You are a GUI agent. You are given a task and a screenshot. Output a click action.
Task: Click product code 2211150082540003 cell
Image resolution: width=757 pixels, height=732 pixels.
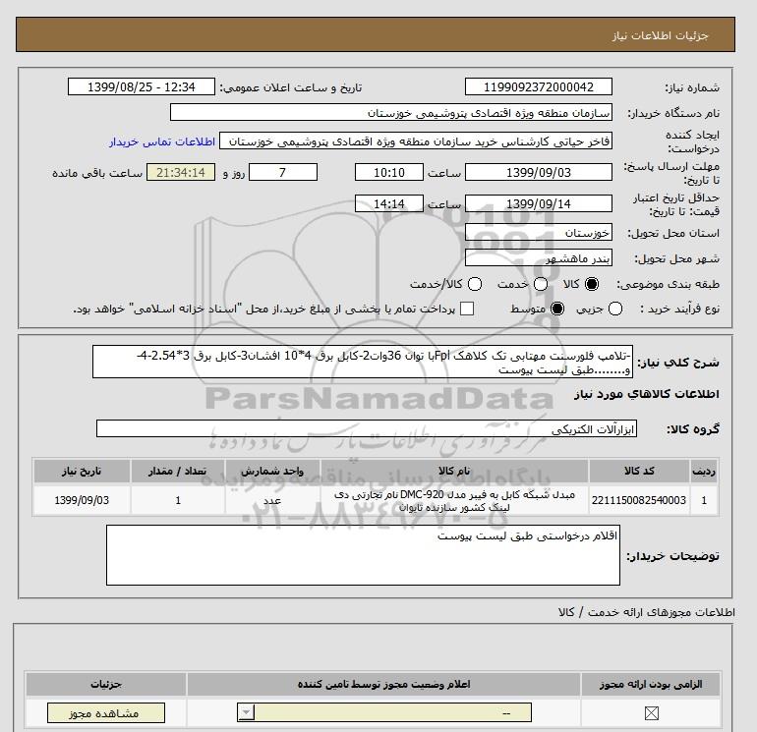[x=639, y=500]
